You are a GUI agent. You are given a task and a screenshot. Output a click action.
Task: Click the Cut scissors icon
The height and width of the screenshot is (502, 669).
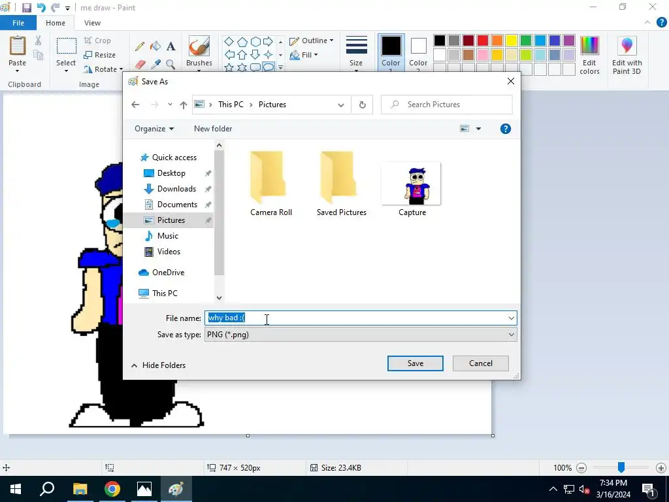point(39,41)
